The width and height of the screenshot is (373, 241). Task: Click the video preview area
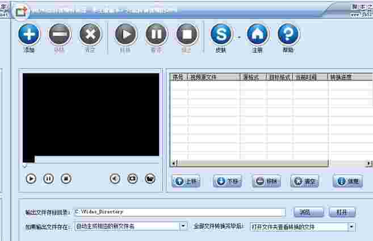pos(91,115)
